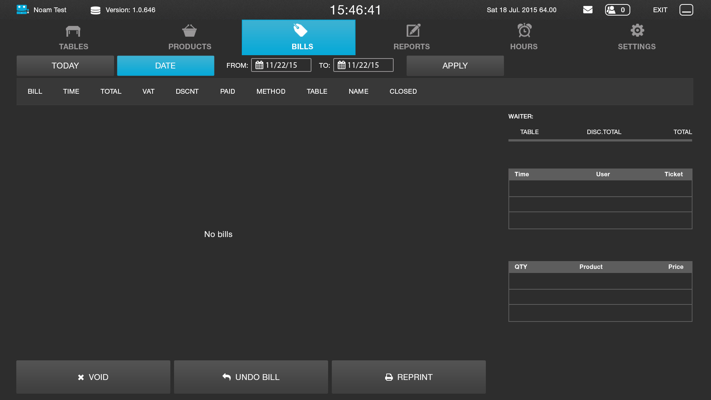Click the database version icon

[x=96, y=10]
